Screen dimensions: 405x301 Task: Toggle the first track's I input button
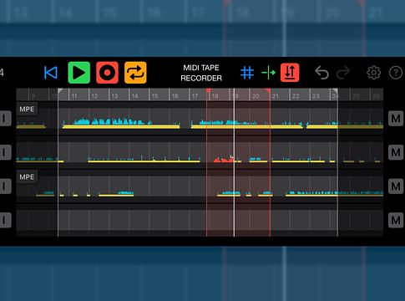5,119
